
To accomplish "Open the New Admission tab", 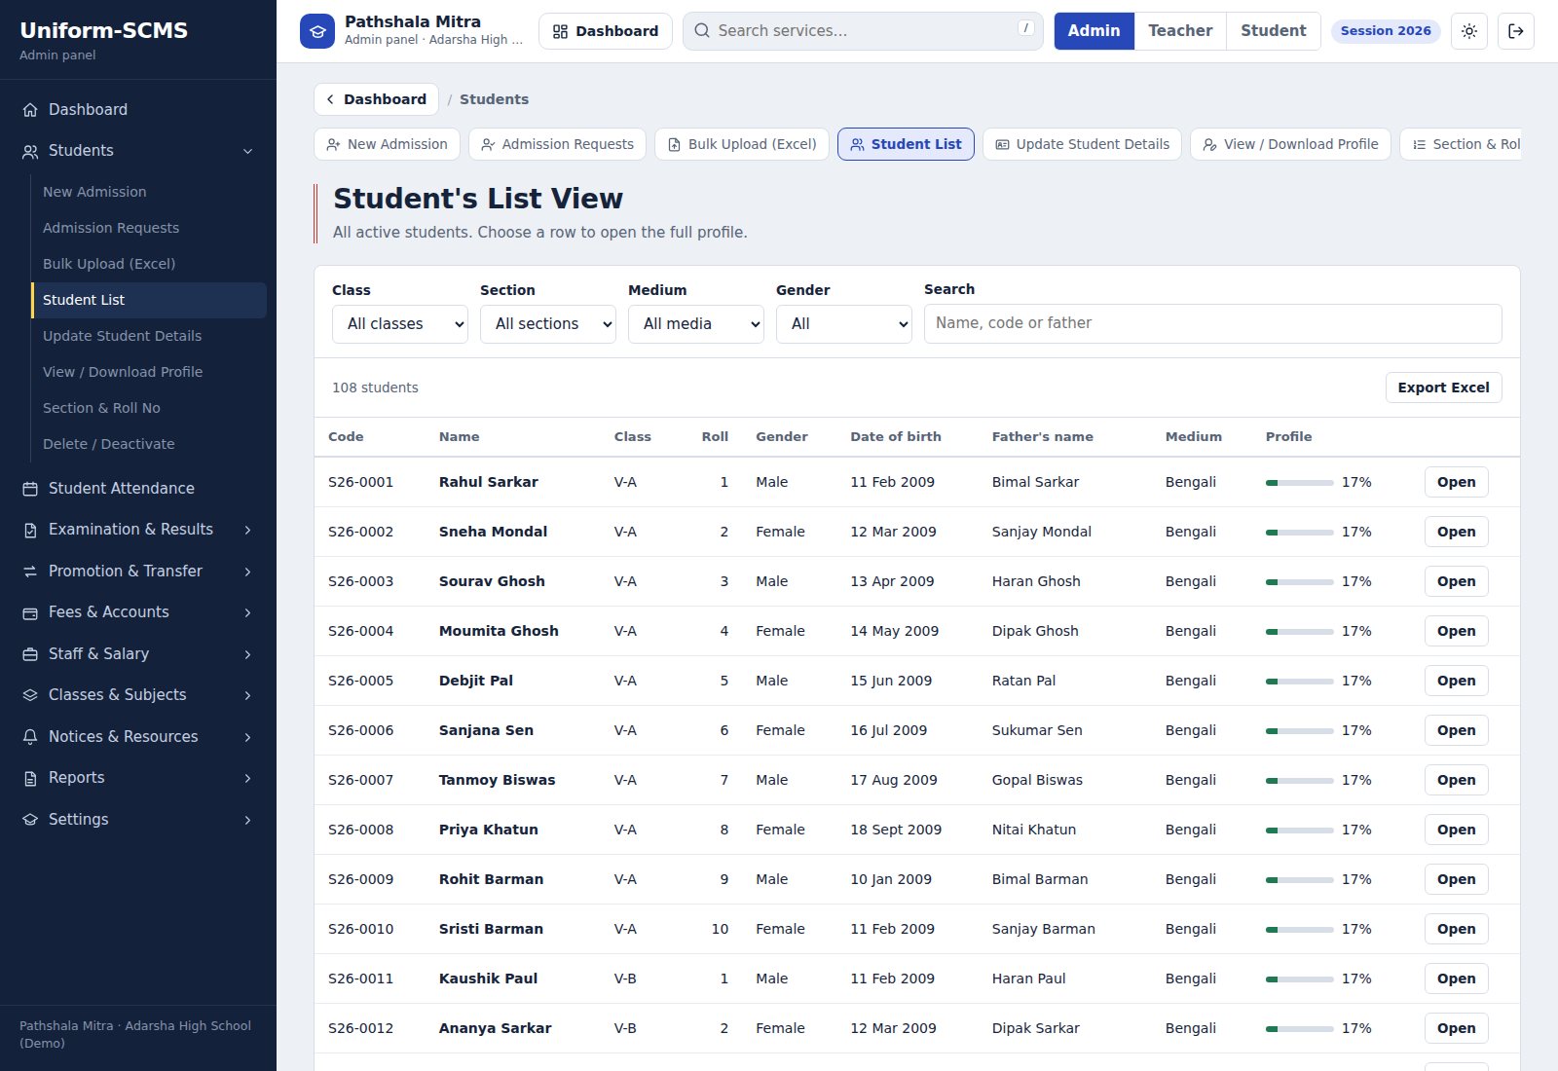I will click(x=387, y=144).
